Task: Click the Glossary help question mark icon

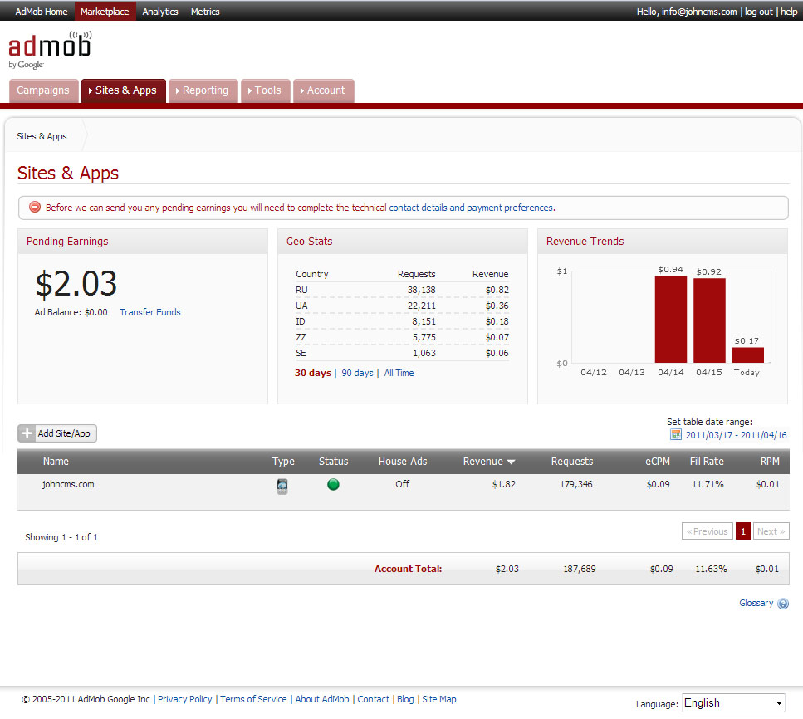Action: click(783, 604)
